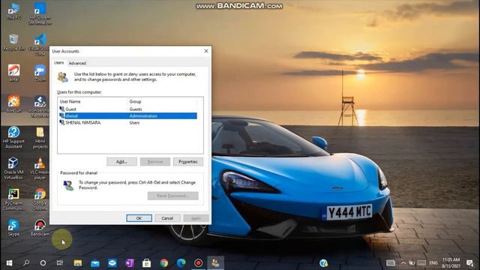Click the Apply button
This screenshot has height=270, width=480.
pyautogui.click(x=196, y=218)
